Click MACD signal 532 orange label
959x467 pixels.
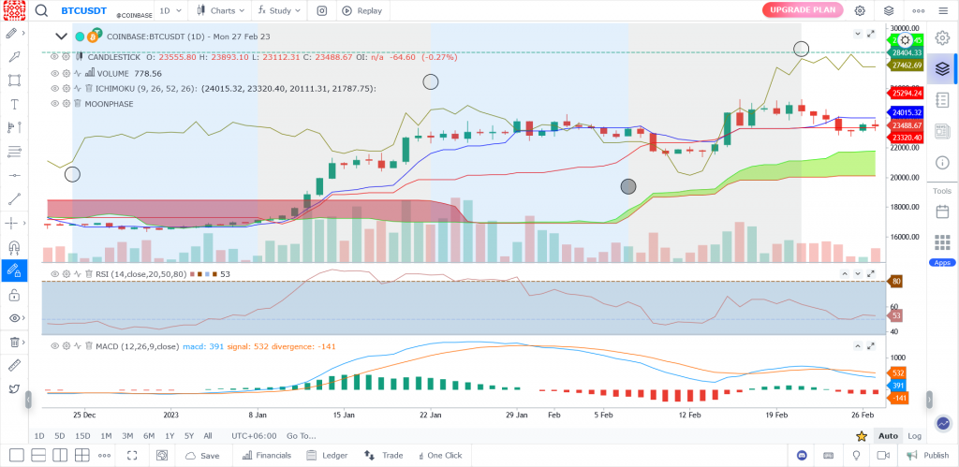(x=896, y=372)
